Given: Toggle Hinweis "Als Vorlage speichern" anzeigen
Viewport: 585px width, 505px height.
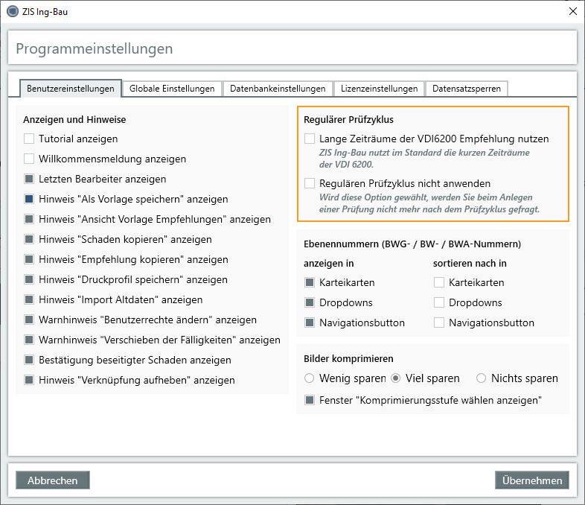Looking at the screenshot, I should [x=29, y=199].
